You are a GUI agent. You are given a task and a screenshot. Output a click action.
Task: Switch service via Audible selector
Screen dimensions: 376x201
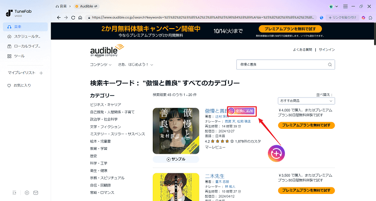click(86, 7)
